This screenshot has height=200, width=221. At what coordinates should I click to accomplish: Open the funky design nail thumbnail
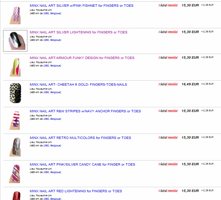click(15, 67)
